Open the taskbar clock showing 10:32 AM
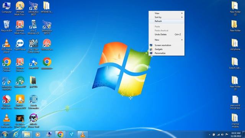245x138 pixels. [x=236, y=135]
